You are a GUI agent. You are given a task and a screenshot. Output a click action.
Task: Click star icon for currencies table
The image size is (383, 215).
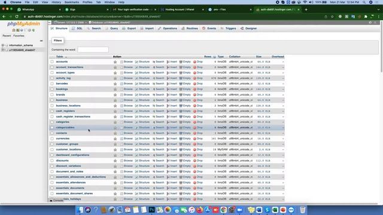115,139
